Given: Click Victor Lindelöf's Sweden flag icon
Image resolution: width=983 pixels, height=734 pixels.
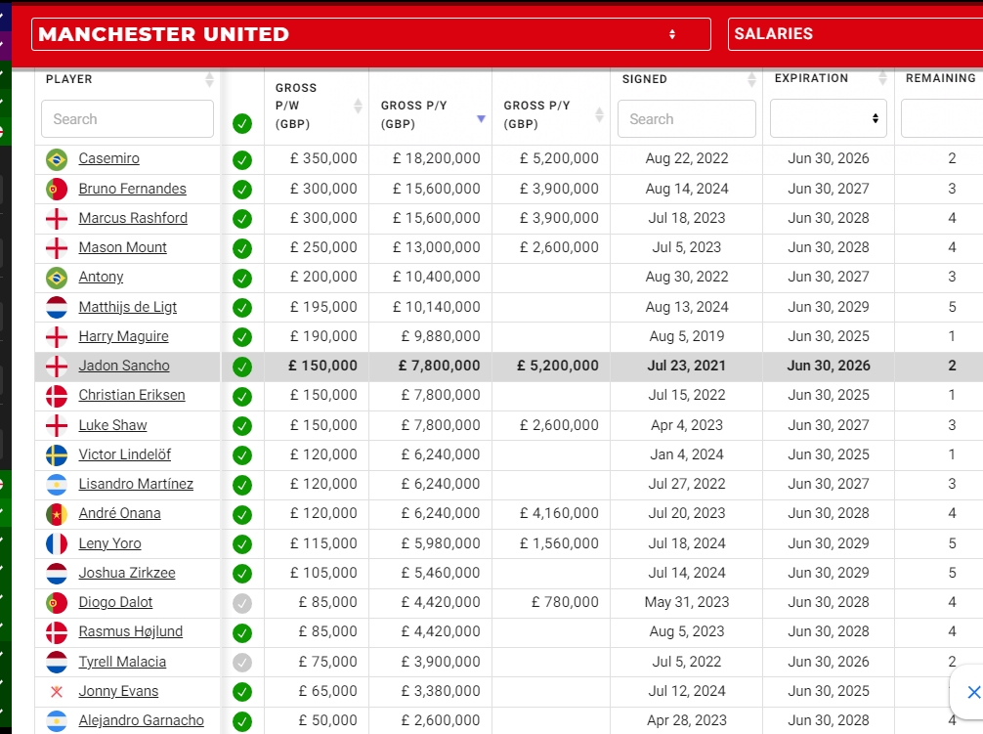Looking at the screenshot, I should 57,455.
